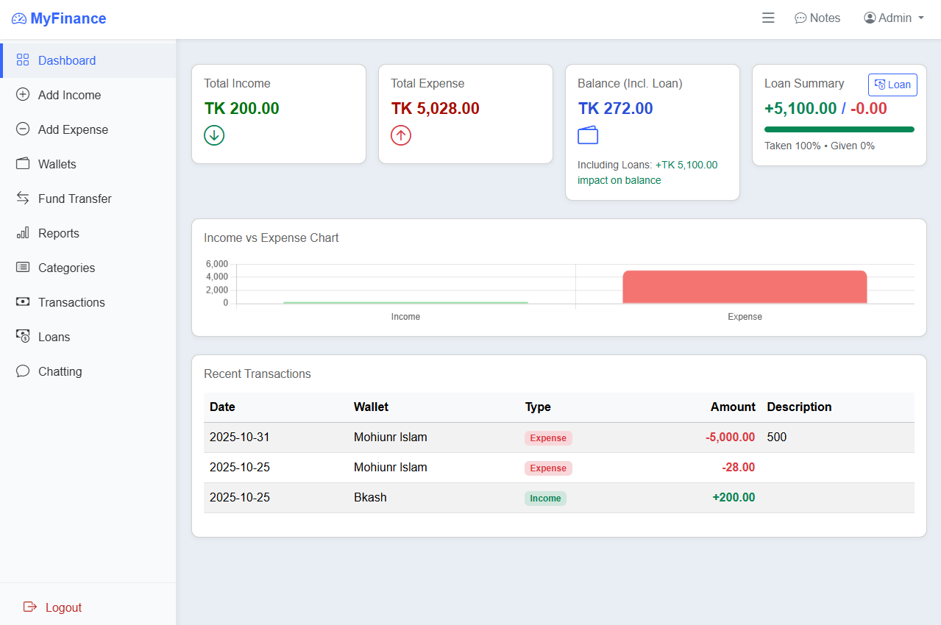Image resolution: width=941 pixels, height=625 pixels.
Task: Click the MyFinance logo icon
Action: (x=18, y=18)
